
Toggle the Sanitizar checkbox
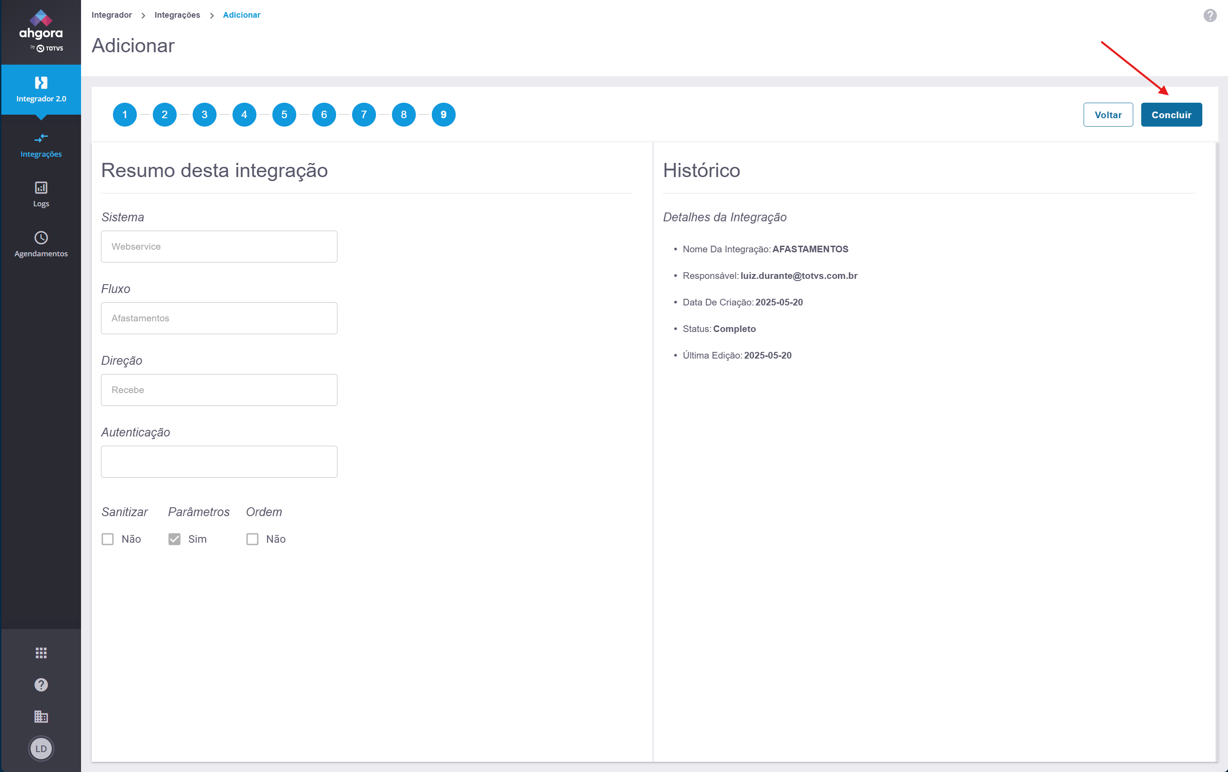(108, 539)
